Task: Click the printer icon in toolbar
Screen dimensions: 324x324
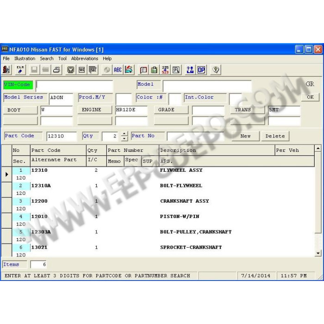Action: 56,70
